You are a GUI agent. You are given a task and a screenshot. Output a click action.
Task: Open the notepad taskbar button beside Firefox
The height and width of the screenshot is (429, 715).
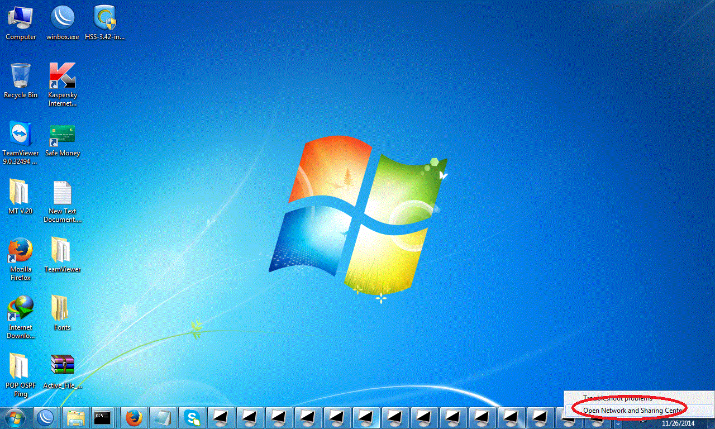(163, 418)
